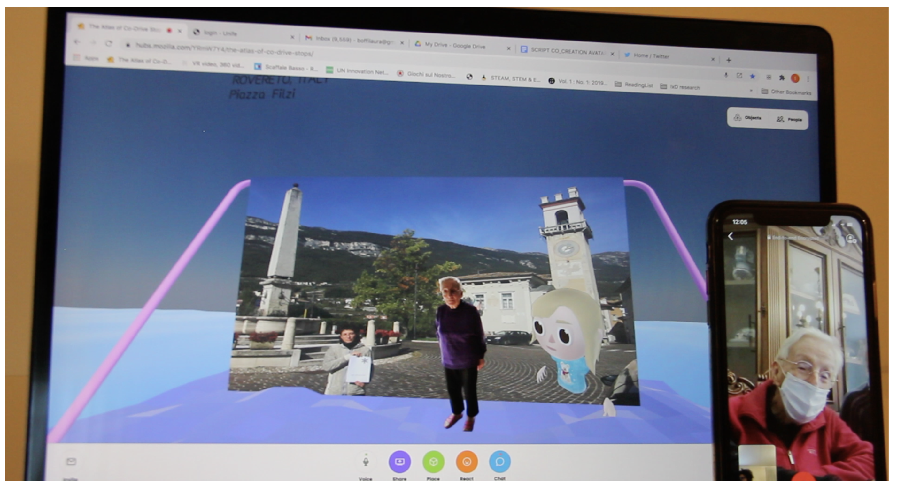Toggle the Voice microphone button
The height and width of the screenshot is (488, 897).
coord(366,462)
